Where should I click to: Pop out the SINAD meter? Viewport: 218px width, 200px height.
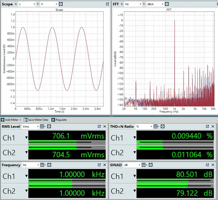click(x=207, y=165)
